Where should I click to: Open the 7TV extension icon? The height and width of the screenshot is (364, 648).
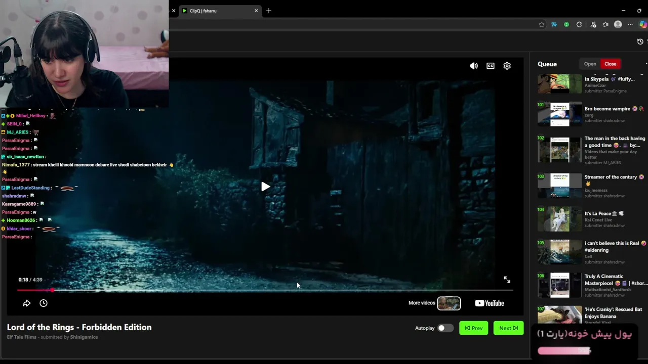tap(554, 24)
